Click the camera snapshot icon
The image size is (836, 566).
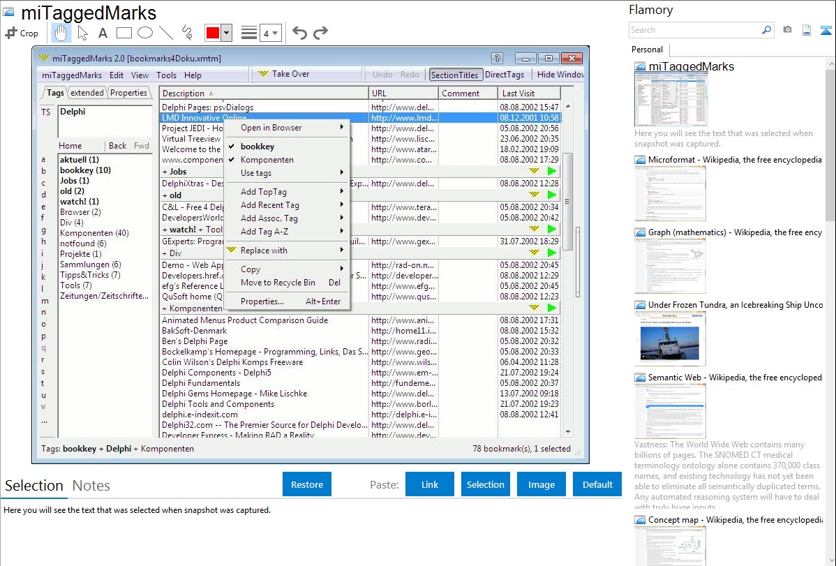[787, 30]
